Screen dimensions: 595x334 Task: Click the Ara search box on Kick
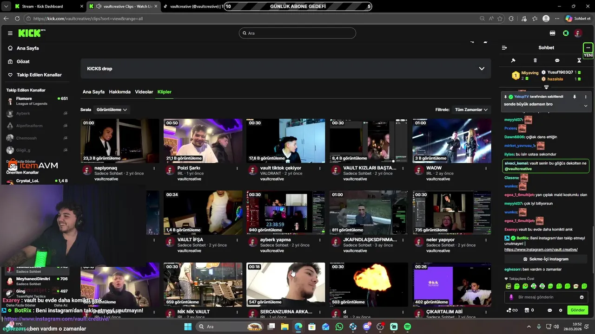(x=297, y=33)
